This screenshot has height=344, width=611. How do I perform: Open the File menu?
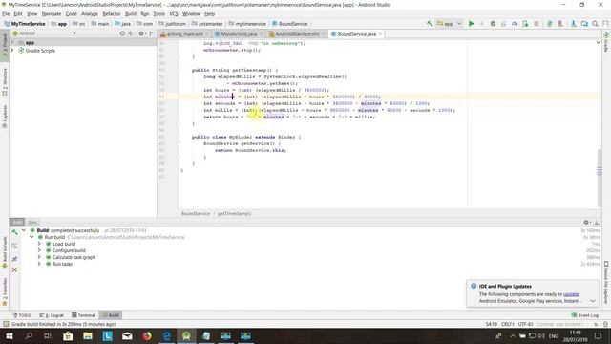6,14
